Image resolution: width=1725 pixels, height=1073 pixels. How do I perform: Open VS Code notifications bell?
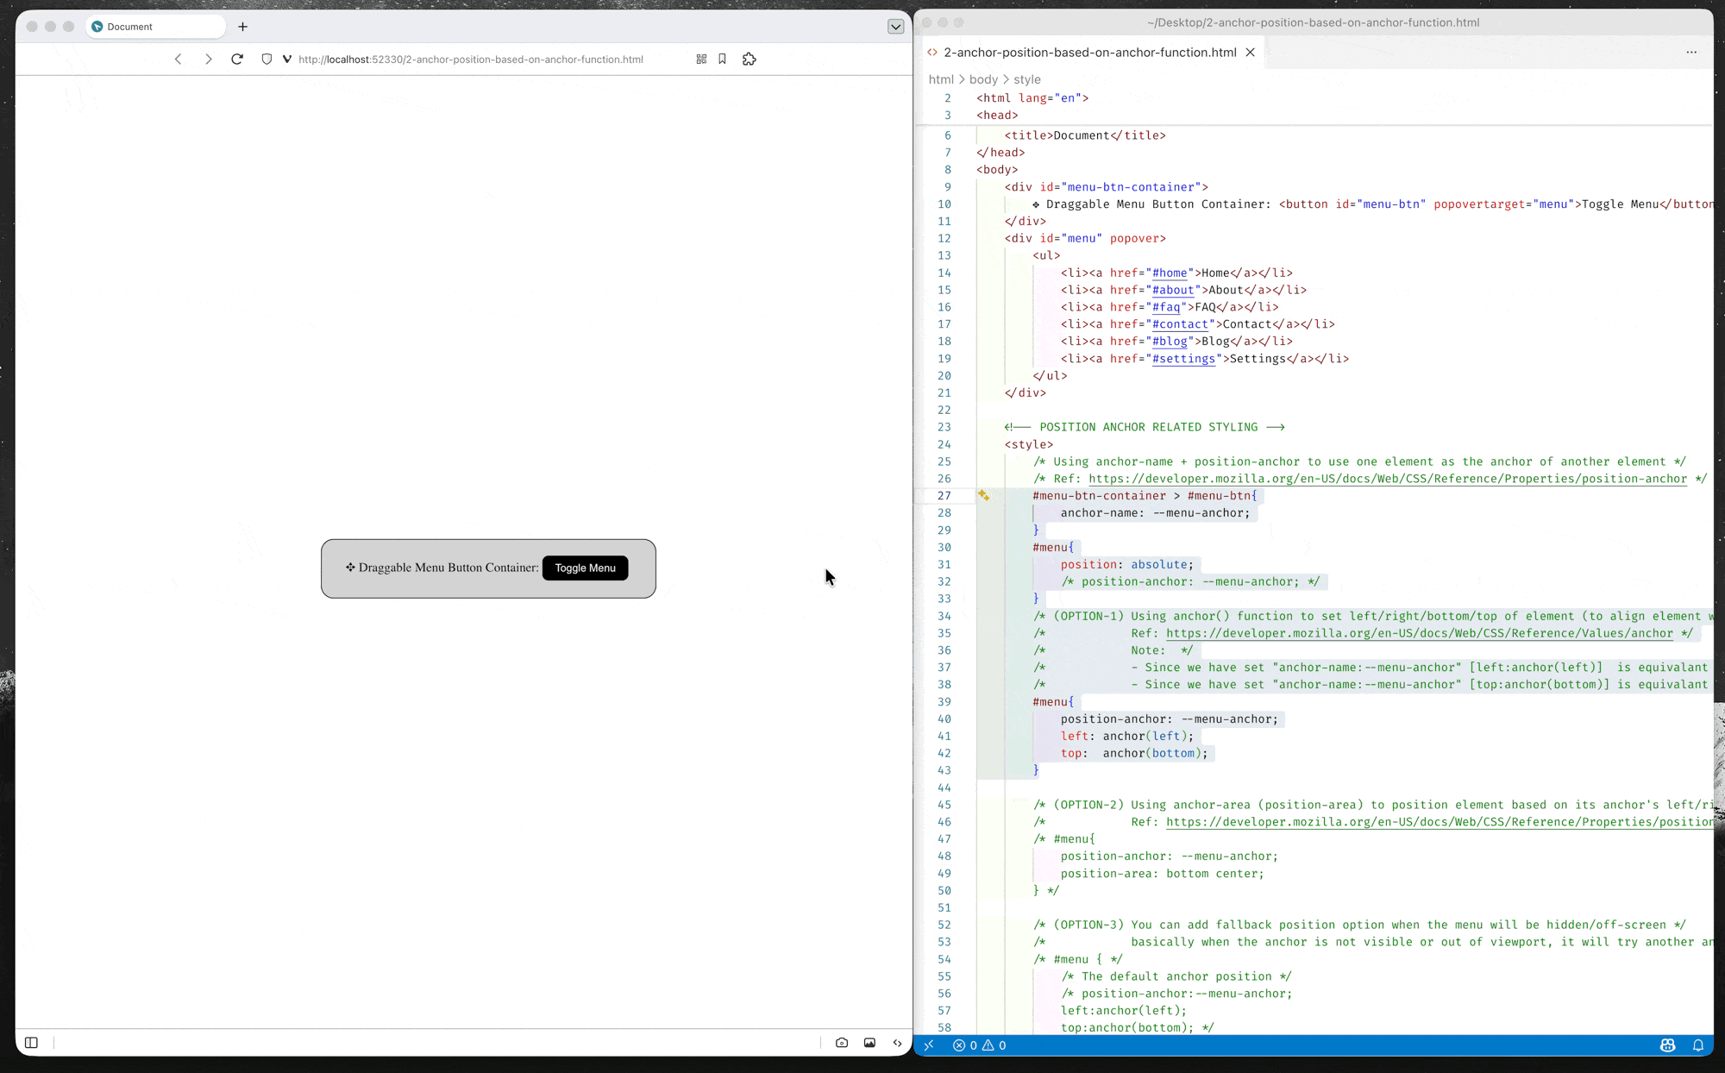[1698, 1045]
